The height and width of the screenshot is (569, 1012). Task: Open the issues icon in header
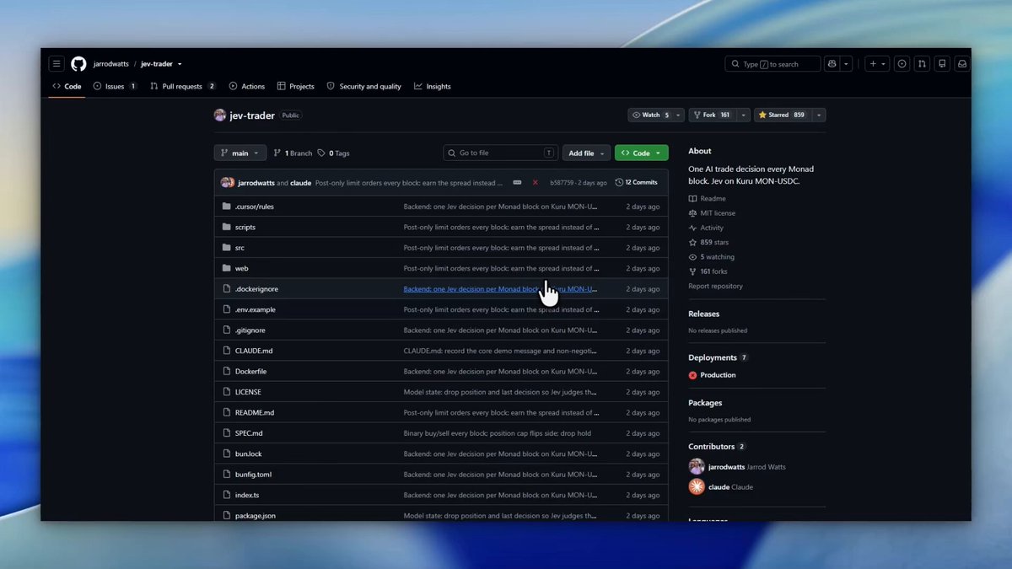click(902, 64)
